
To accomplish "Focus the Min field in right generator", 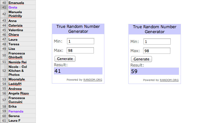I will 157,42.
